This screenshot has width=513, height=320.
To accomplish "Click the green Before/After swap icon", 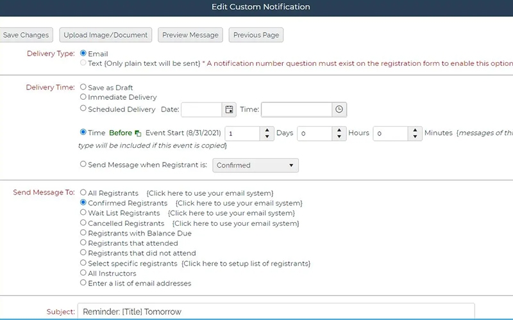I will [x=138, y=134].
